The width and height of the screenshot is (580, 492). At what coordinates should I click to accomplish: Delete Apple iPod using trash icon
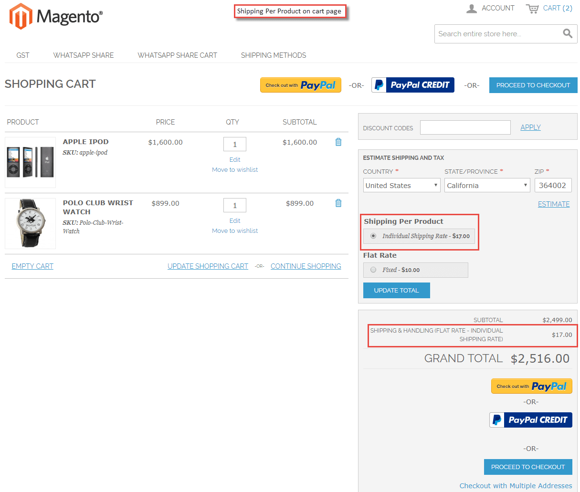pyautogui.click(x=338, y=142)
